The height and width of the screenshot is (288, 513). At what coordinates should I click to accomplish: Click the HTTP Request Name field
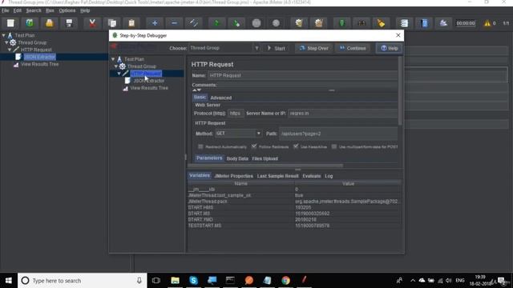302,75
